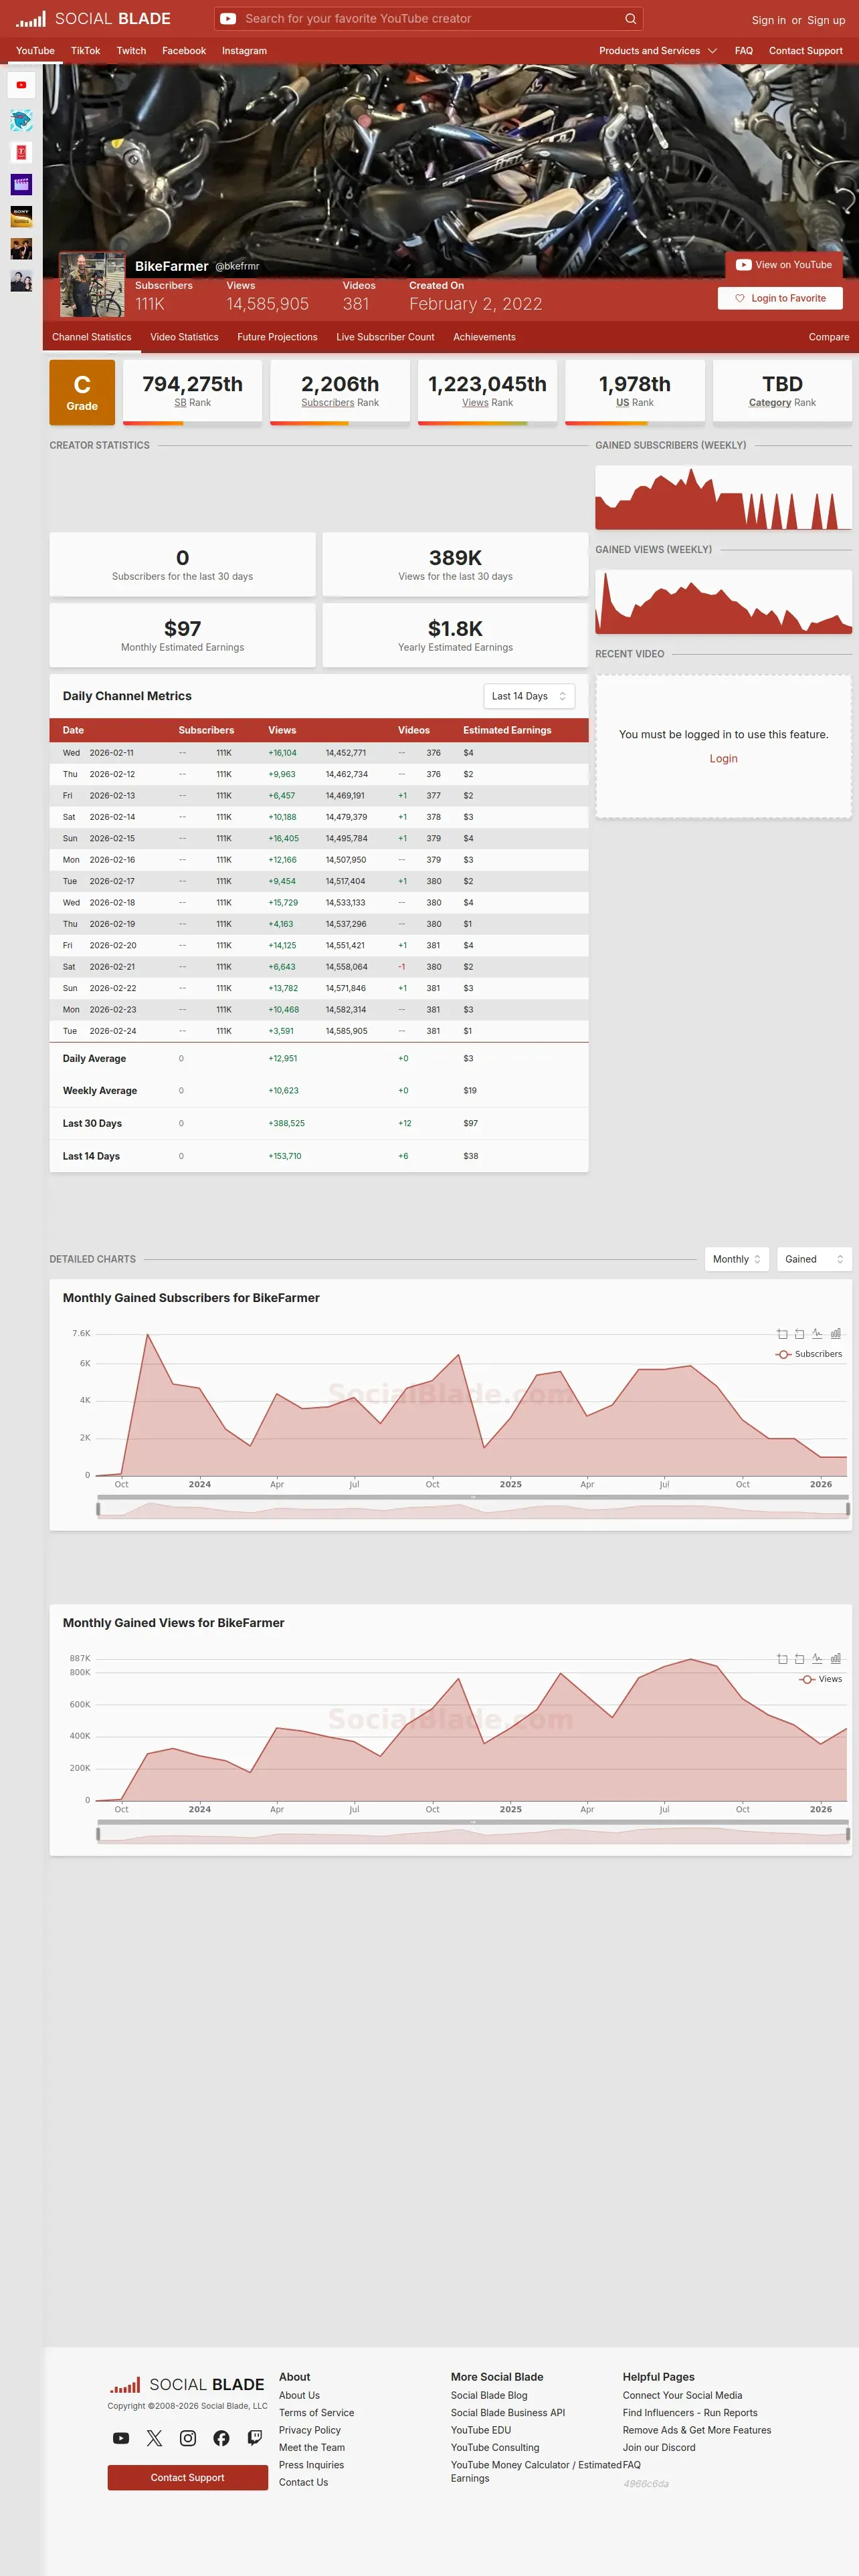Open the YouTube icon in the left sidebar
859x2576 pixels.
point(21,85)
